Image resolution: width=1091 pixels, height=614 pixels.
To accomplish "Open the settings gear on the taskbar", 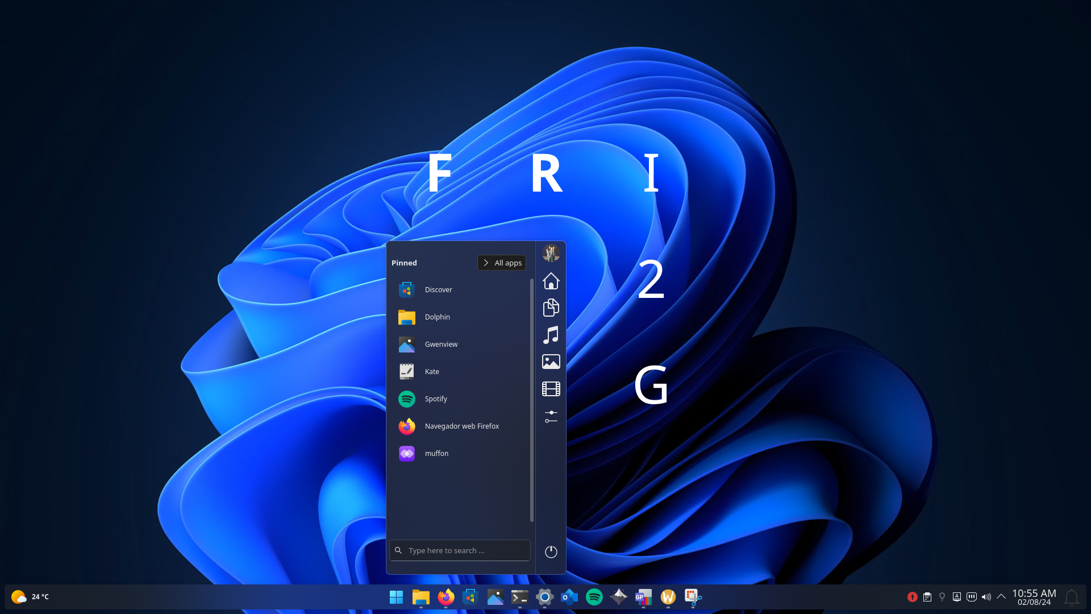I will pyautogui.click(x=544, y=597).
